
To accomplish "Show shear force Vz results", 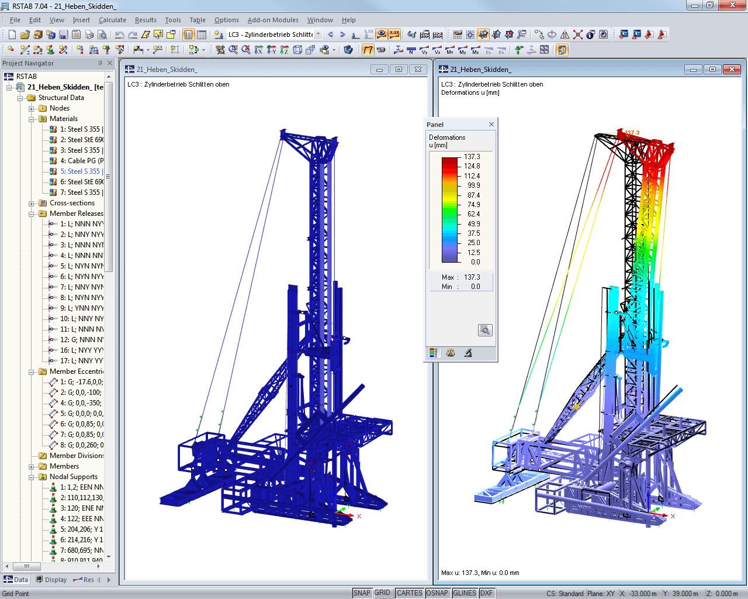I will tap(437, 50).
